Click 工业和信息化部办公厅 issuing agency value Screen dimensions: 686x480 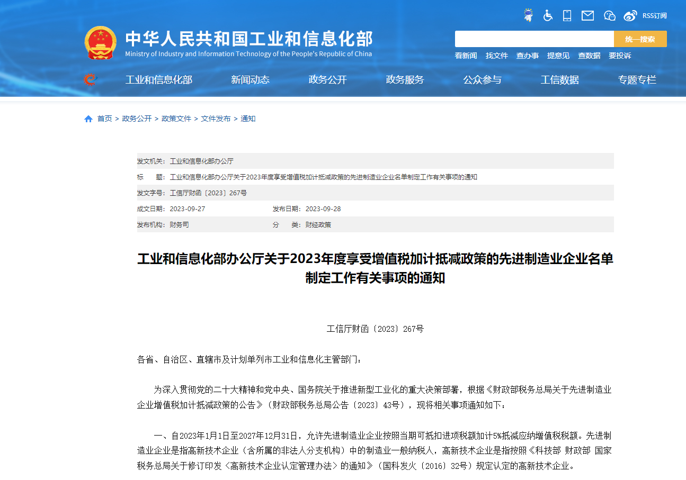tap(201, 161)
